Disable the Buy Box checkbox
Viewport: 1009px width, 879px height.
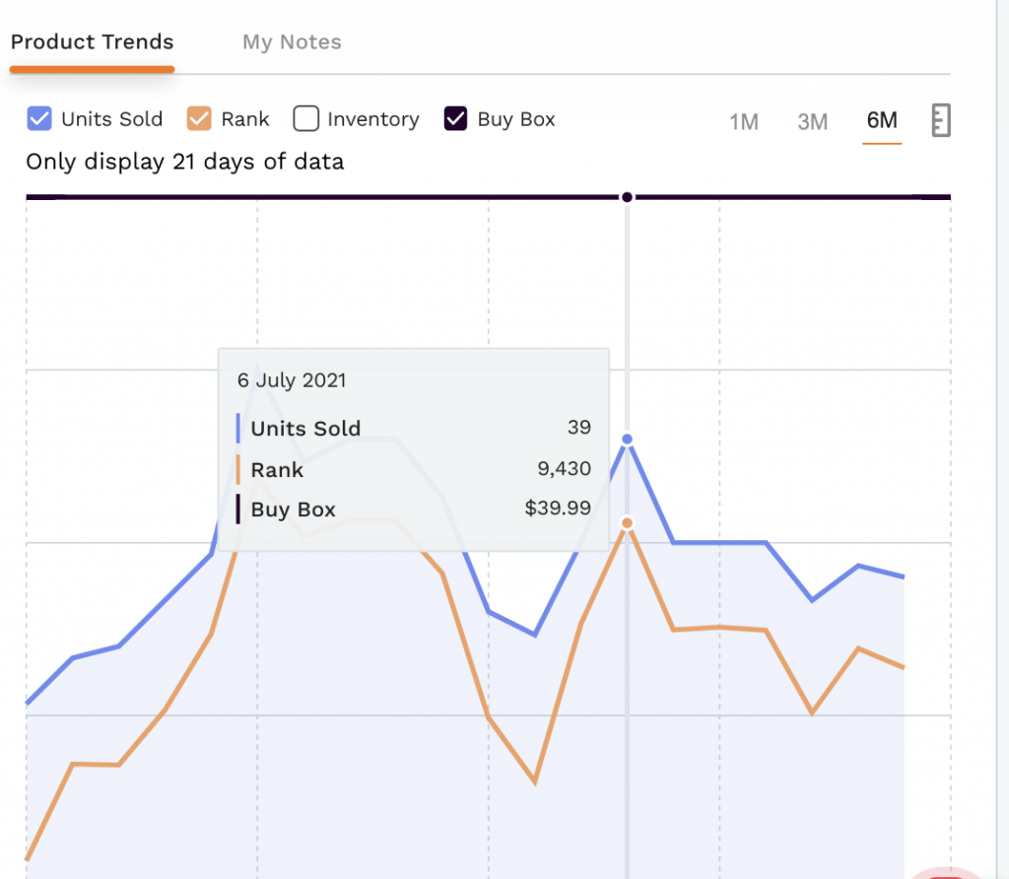[x=456, y=119]
